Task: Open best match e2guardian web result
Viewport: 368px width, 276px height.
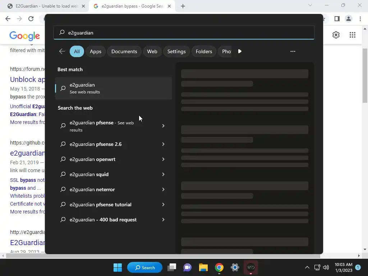Action: [x=114, y=88]
